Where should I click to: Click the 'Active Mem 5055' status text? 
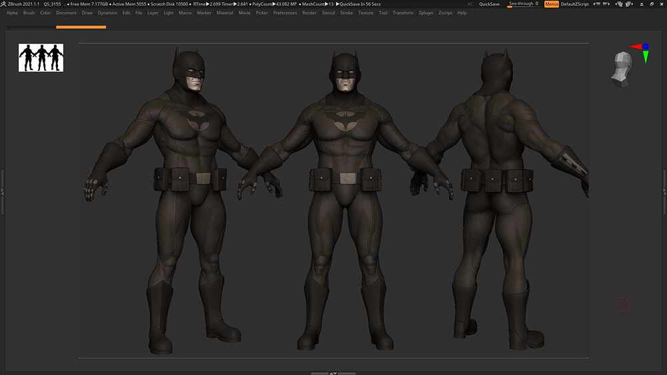[129, 4]
